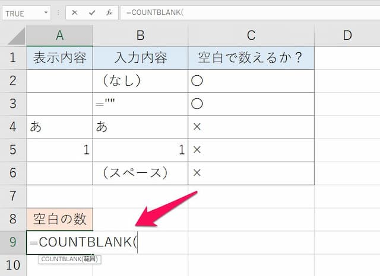Viewport: 380px width, 276px height.
Task: Select row 1 header
Action: [x=13, y=58]
